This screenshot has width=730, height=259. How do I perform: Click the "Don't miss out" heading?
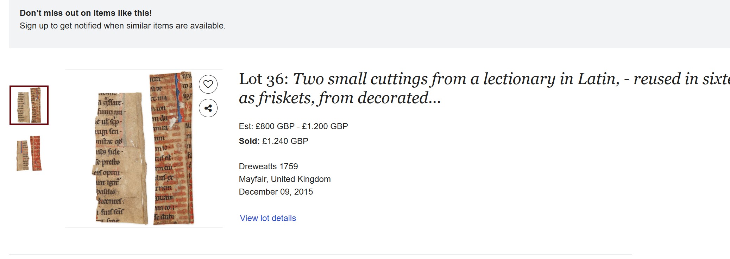coord(86,13)
